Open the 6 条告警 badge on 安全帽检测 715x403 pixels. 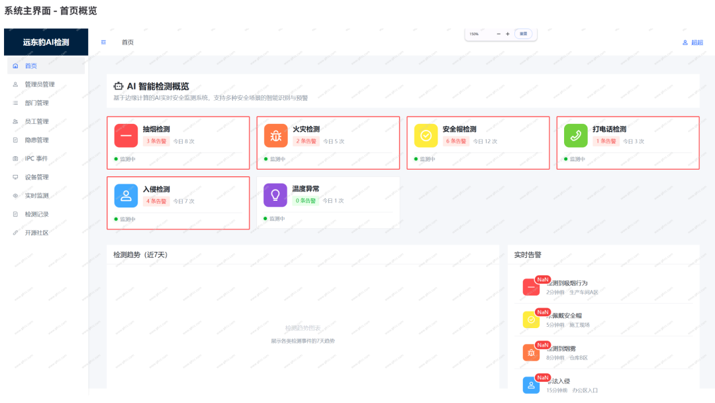[456, 141]
